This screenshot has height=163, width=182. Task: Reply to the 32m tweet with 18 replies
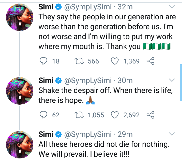click(43, 61)
